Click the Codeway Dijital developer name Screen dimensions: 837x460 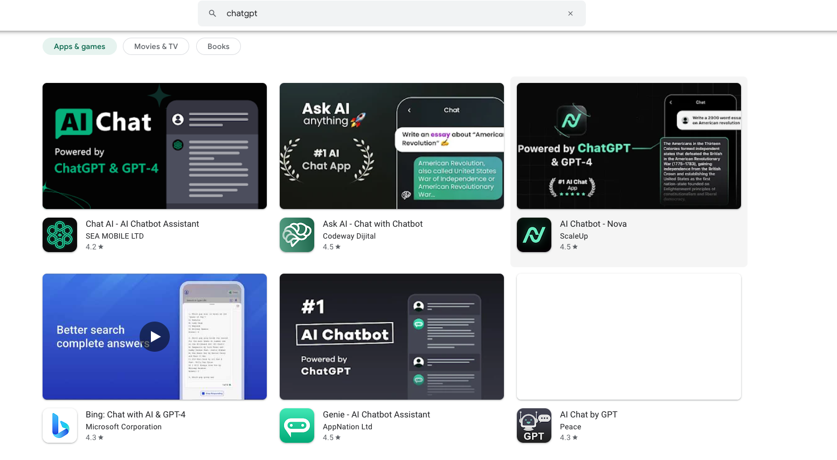[x=349, y=236]
